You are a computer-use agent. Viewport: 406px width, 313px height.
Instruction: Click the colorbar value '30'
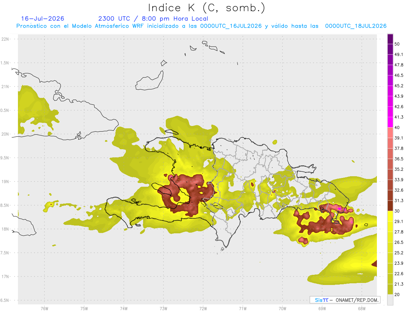(x=397, y=211)
